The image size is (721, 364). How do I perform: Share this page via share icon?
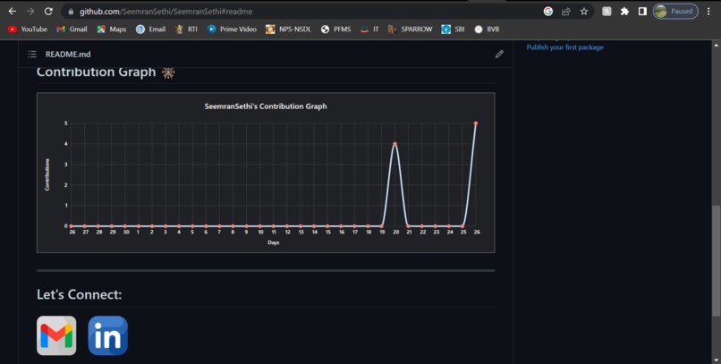click(x=566, y=12)
